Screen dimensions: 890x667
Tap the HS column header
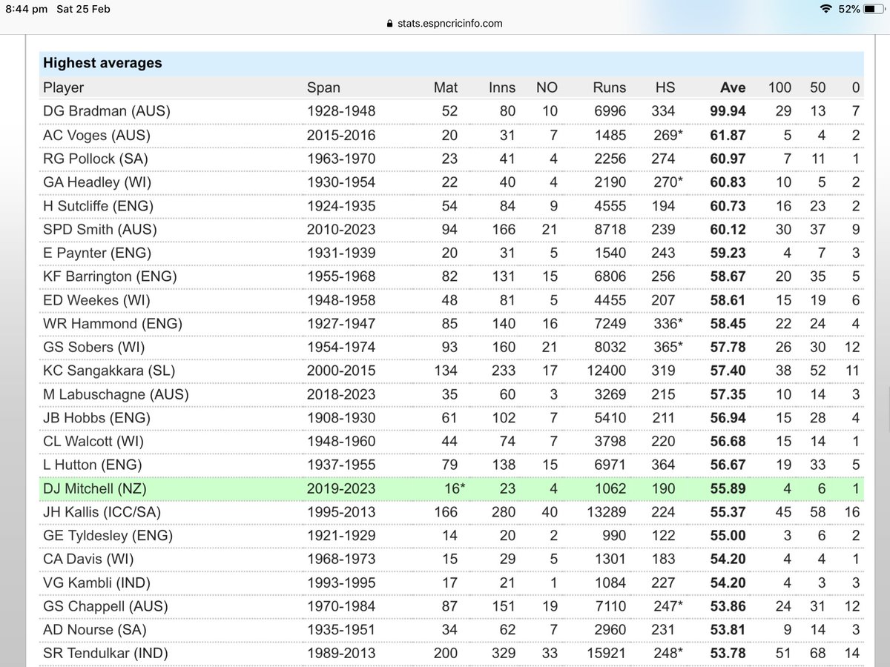click(x=665, y=87)
